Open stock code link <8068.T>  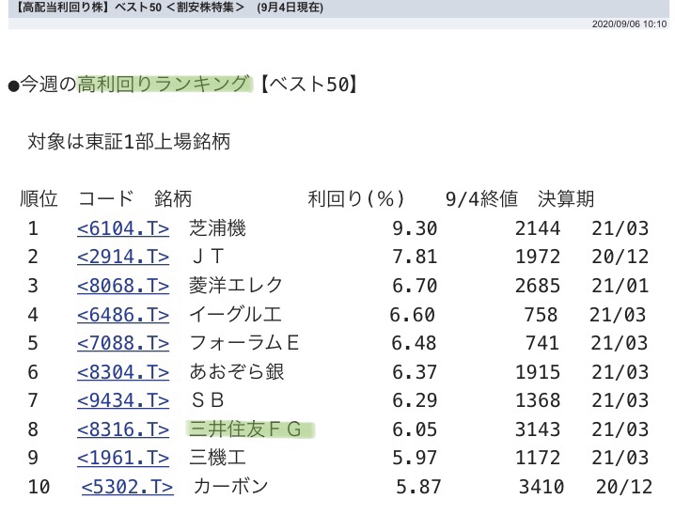tap(123, 286)
